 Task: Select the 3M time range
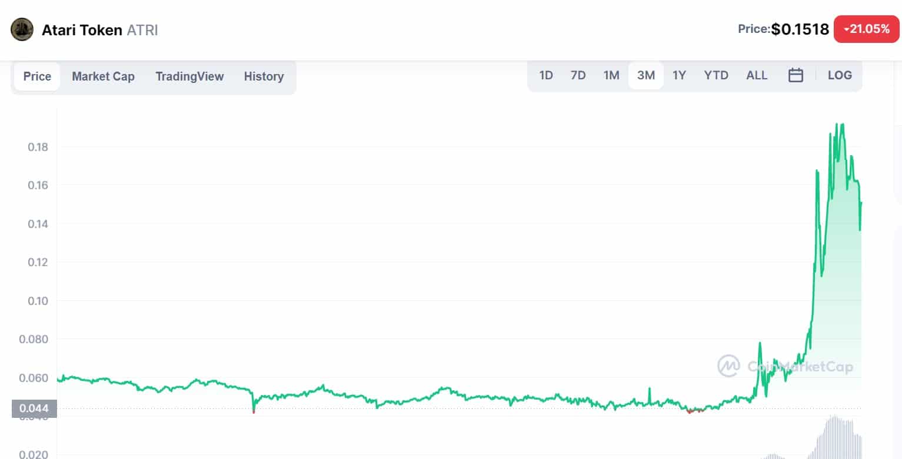646,75
